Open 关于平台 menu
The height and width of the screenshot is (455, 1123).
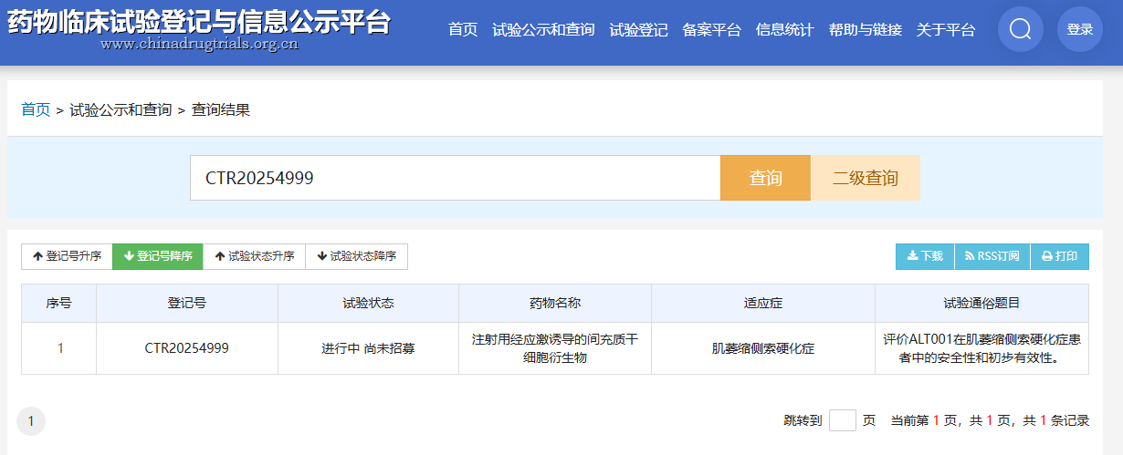tap(946, 30)
